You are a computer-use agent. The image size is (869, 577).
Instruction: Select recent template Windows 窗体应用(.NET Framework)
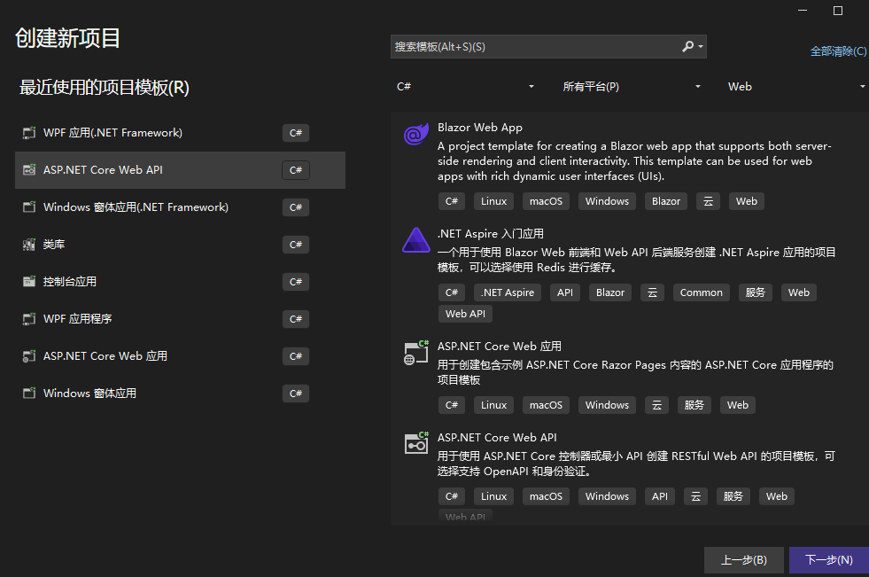(x=180, y=207)
